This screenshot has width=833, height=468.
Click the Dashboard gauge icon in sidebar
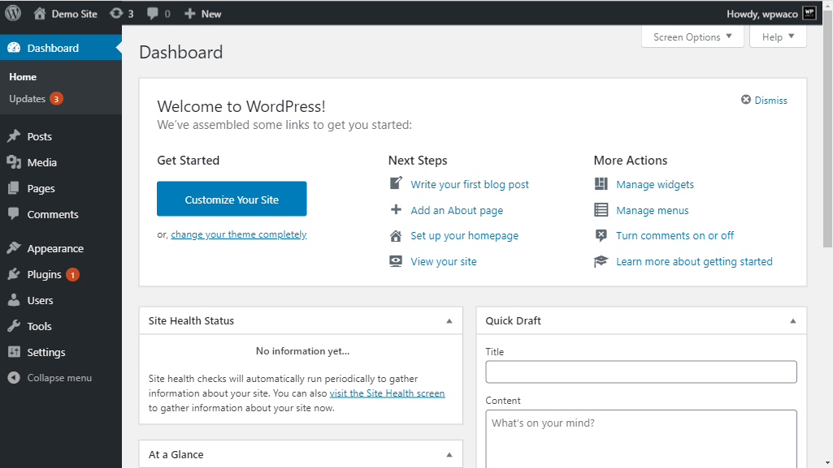point(14,48)
